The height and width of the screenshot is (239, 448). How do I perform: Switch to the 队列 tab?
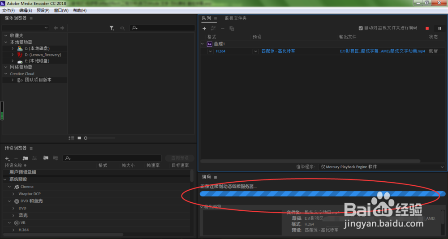[206, 18]
